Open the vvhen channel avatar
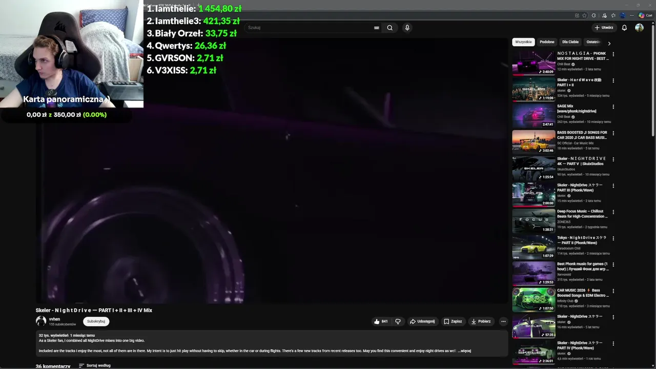The height and width of the screenshot is (369, 656). pyautogui.click(x=41, y=321)
